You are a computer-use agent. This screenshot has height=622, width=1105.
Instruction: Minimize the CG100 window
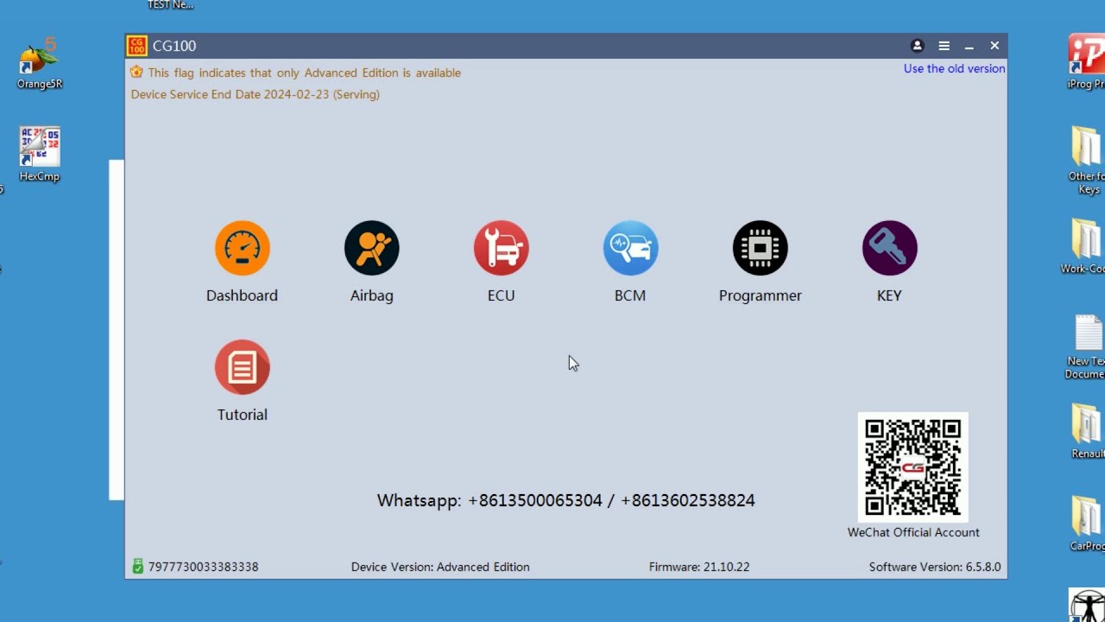(x=969, y=46)
